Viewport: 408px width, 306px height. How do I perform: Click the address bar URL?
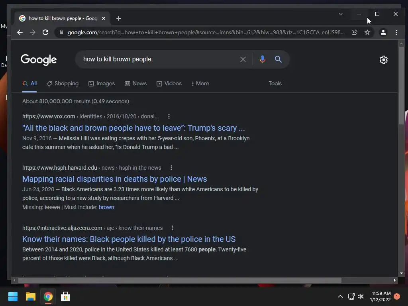pyautogui.click(x=206, y=33)
